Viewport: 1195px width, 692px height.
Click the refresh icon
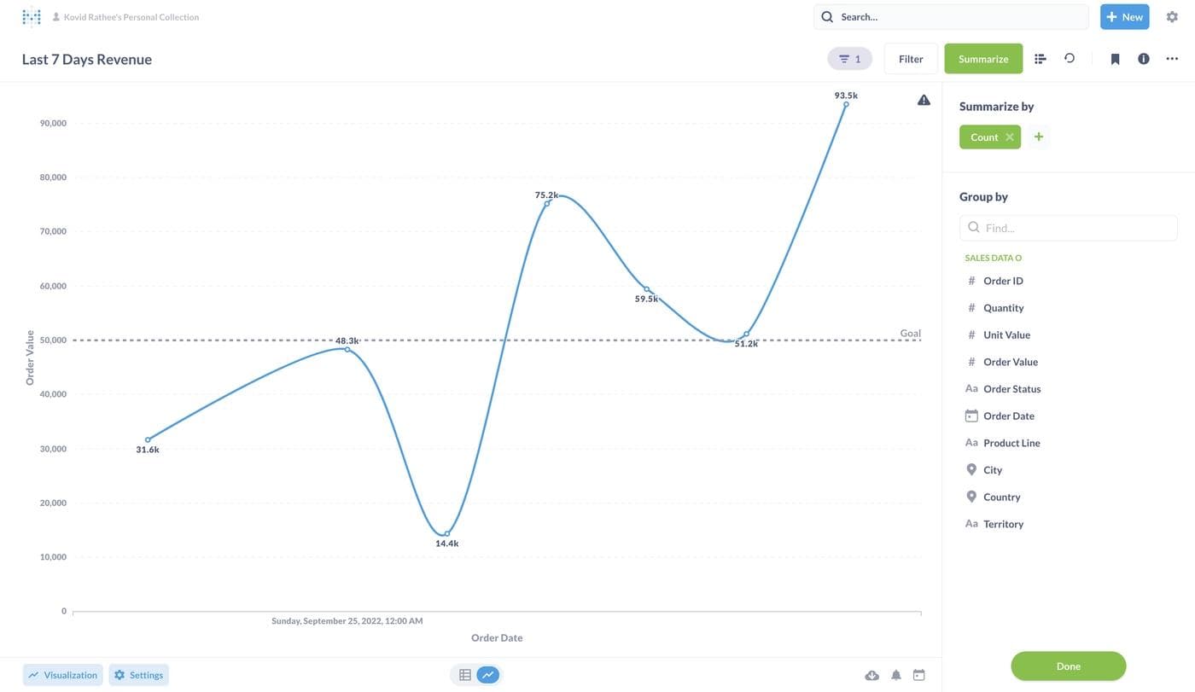click(1070, 58)
